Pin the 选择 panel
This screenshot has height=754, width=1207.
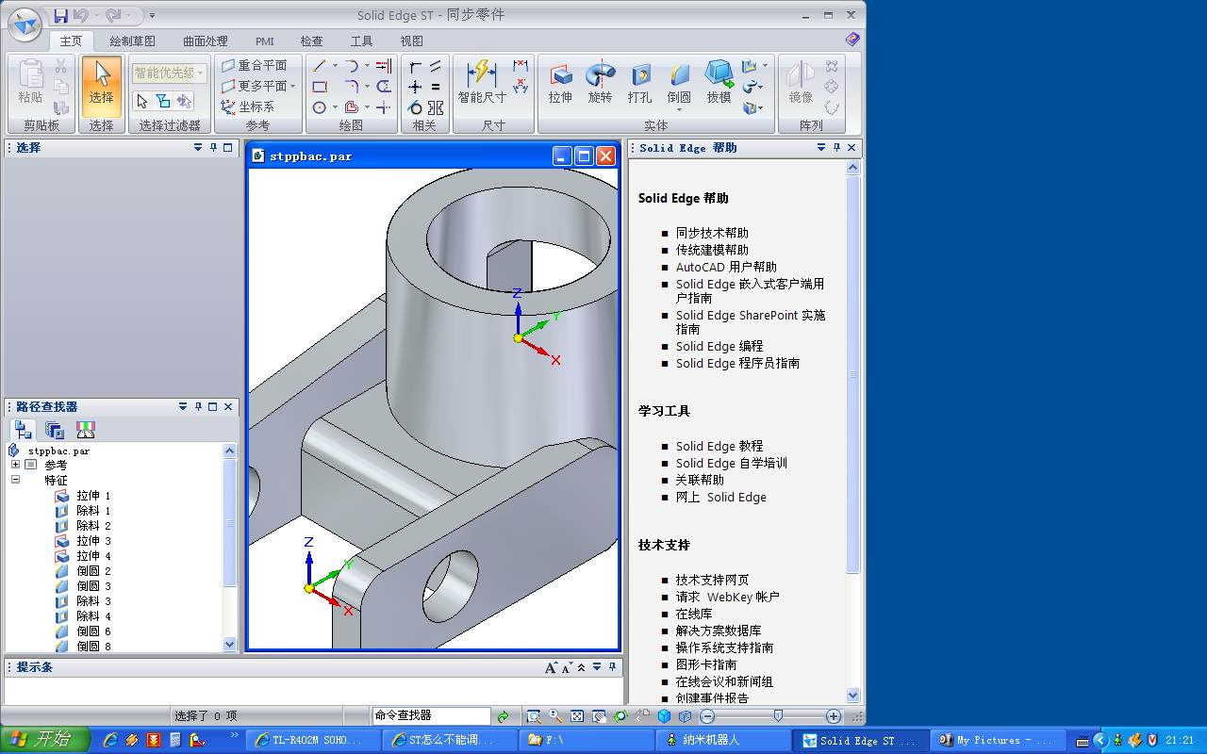pos(213,148)
